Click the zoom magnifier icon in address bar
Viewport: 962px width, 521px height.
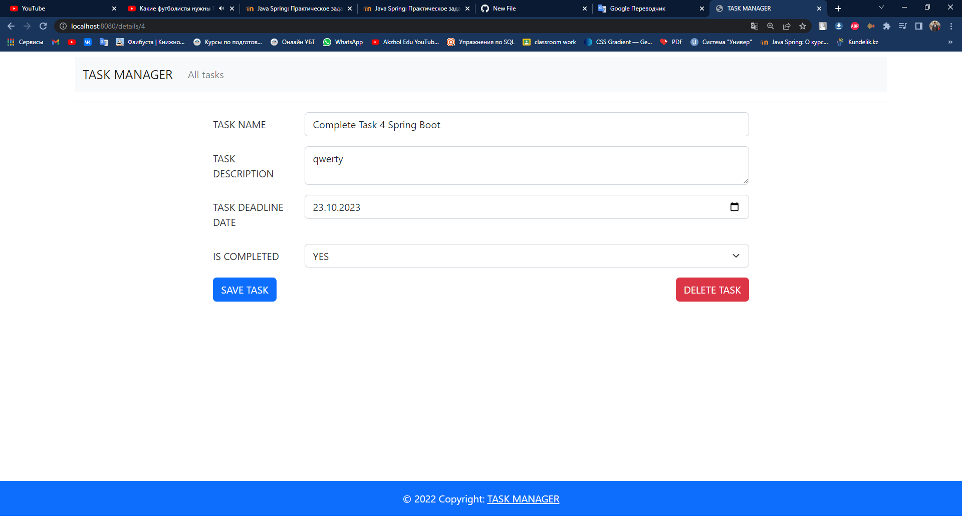[771, 26]
